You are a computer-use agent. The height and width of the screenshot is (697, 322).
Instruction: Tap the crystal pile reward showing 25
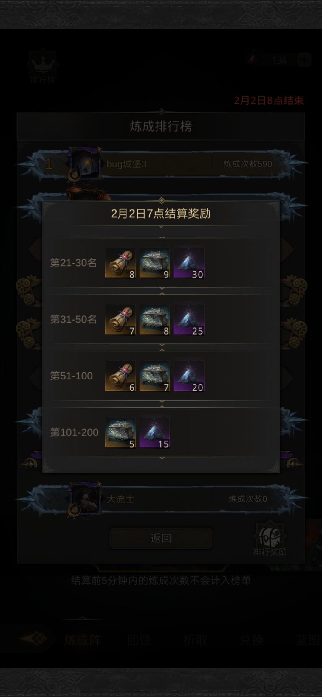[x=189, y=320]
